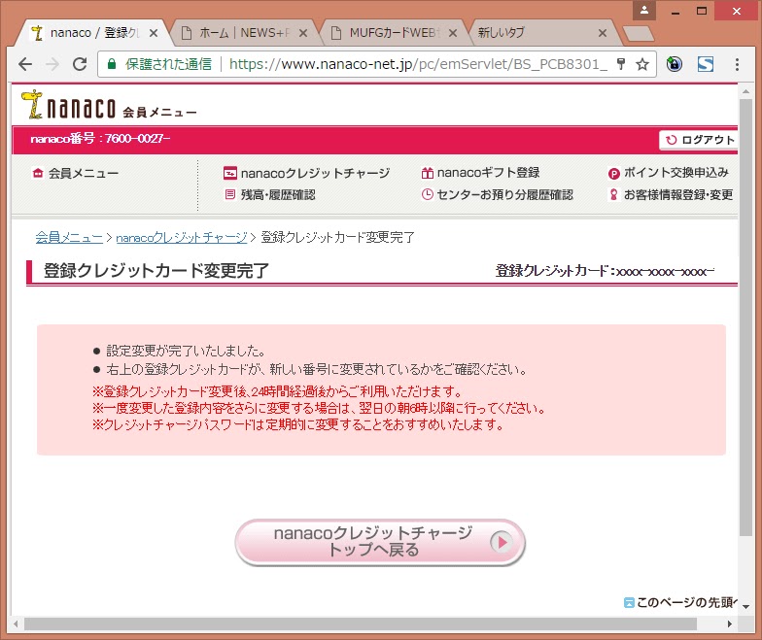Click the ログアウト button
This screenshot has width=762, height=640.
tap(698, 140)
